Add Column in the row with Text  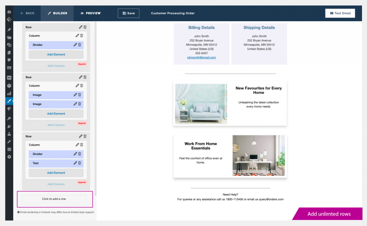56,184
